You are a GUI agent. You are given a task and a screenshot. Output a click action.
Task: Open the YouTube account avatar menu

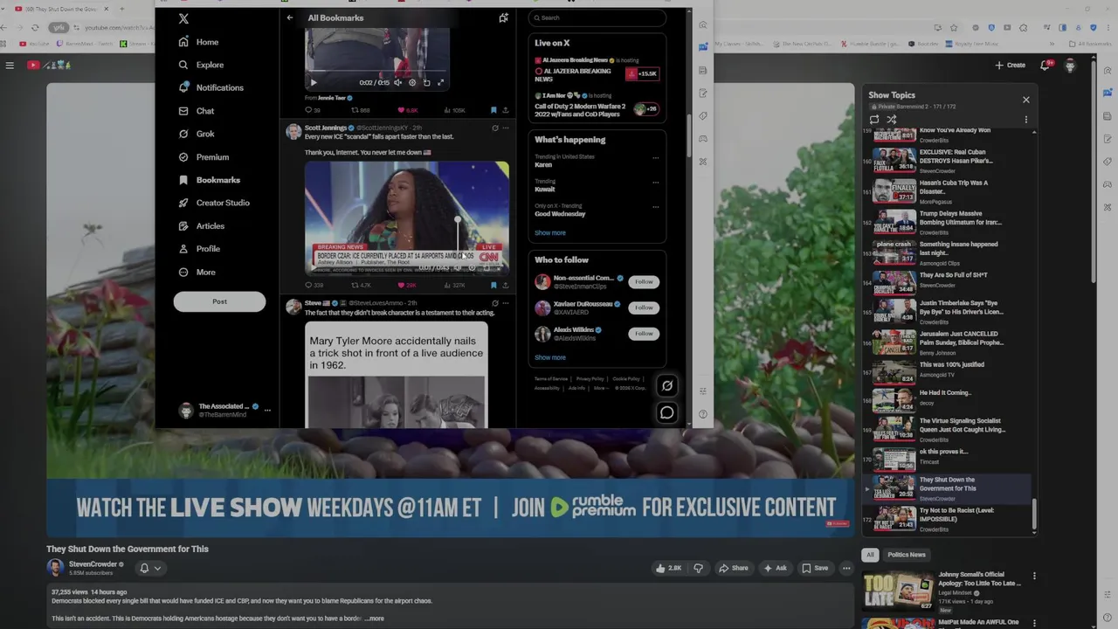tap(1071, 66)
